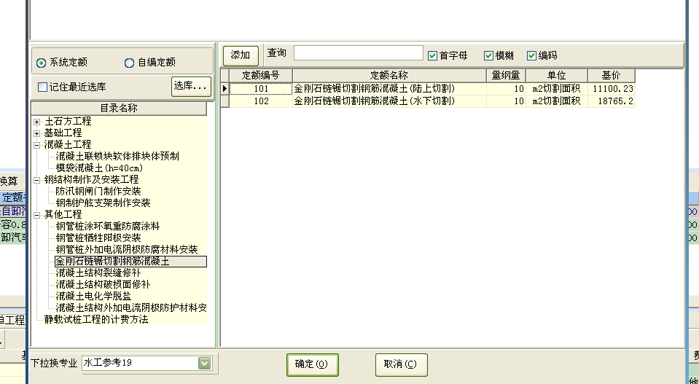Click the 基价 column header
This screenshot has height=384, width=699.
pyautogui.click(x=611, y=76)
